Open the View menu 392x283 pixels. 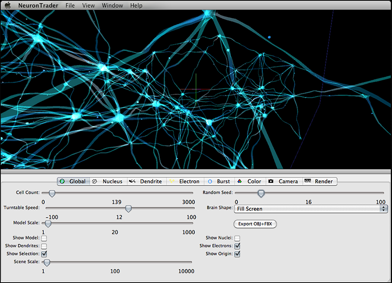(88, 6)
